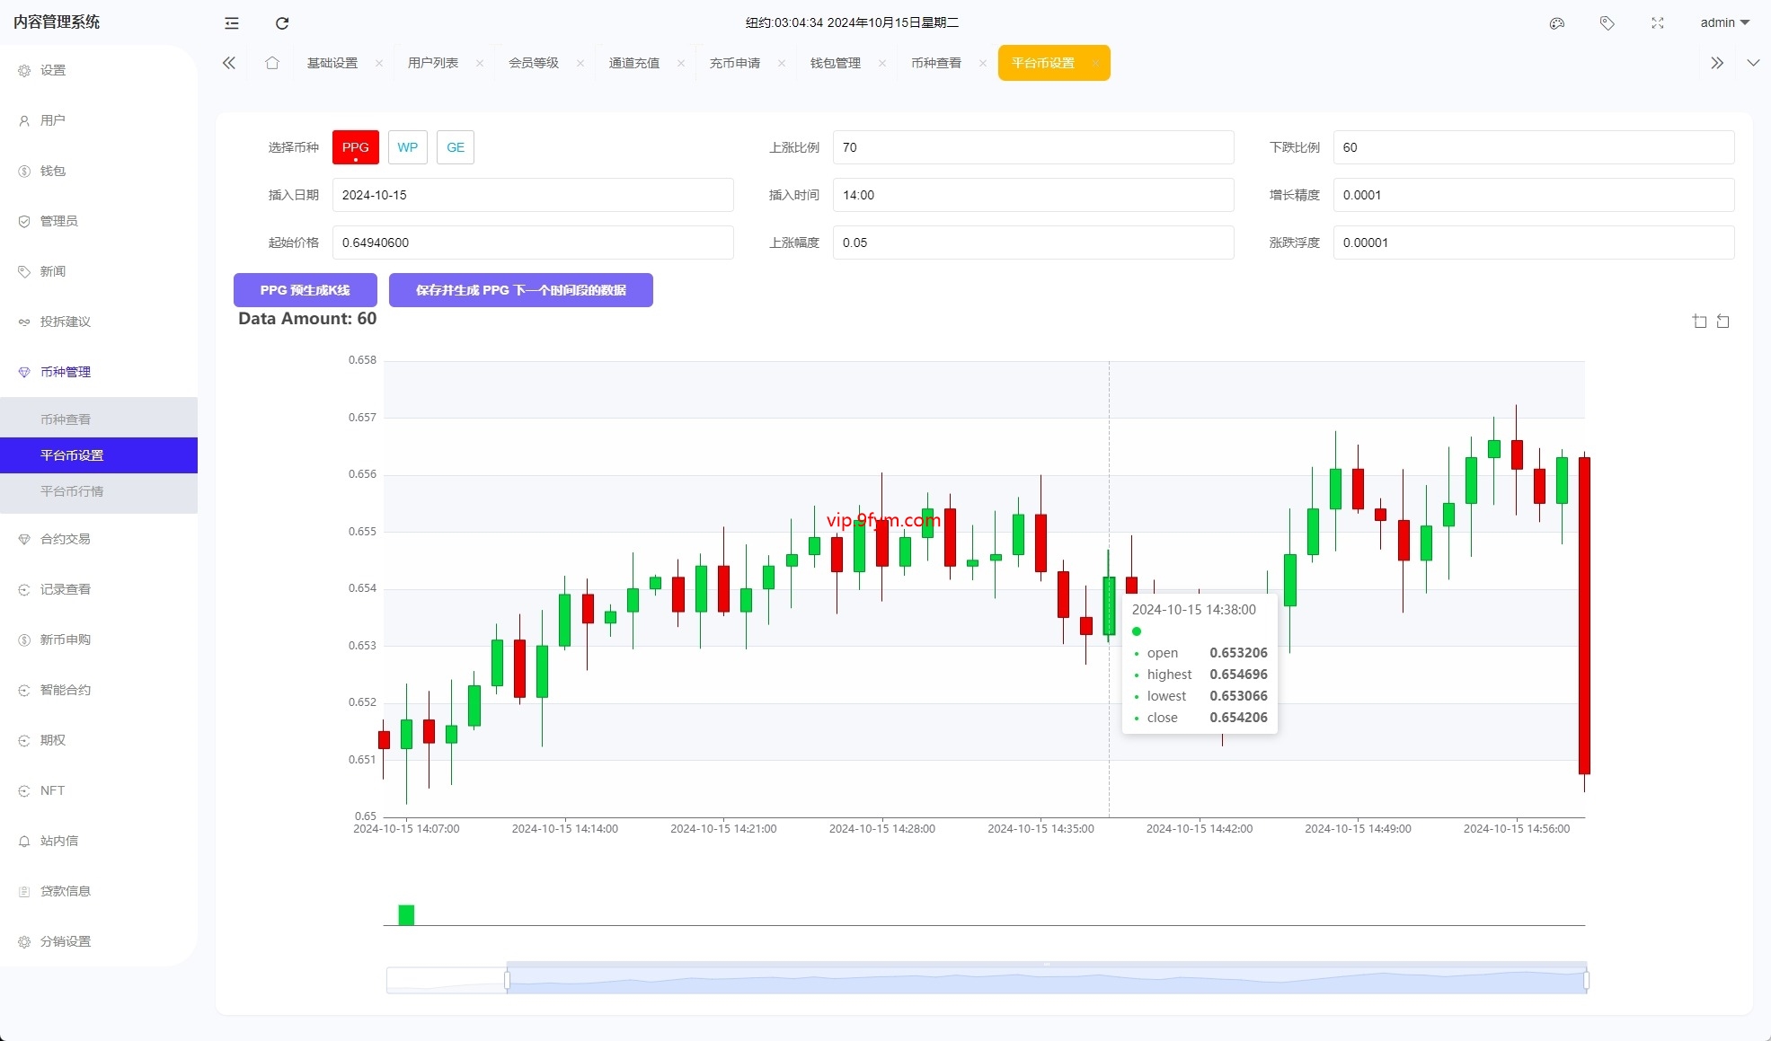The image size is (1771, 1041).
Task: Click the chart zoom reset icon
Action: pyautogui.click(x=1723, y=322)
